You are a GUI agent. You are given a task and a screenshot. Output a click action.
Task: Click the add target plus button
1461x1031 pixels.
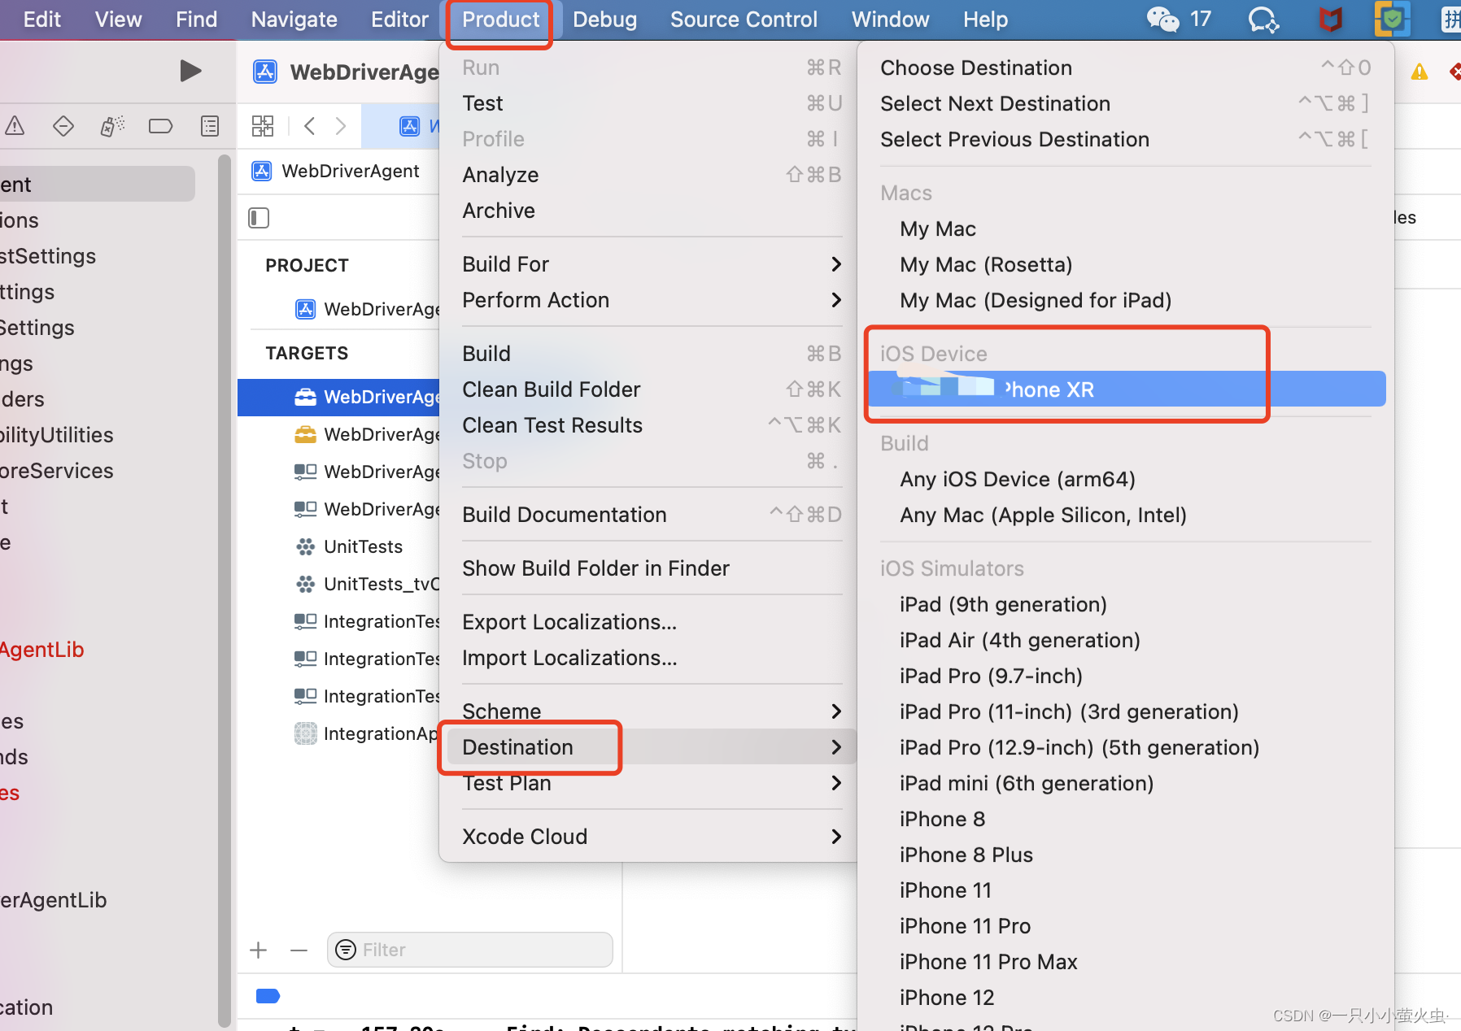259,950
